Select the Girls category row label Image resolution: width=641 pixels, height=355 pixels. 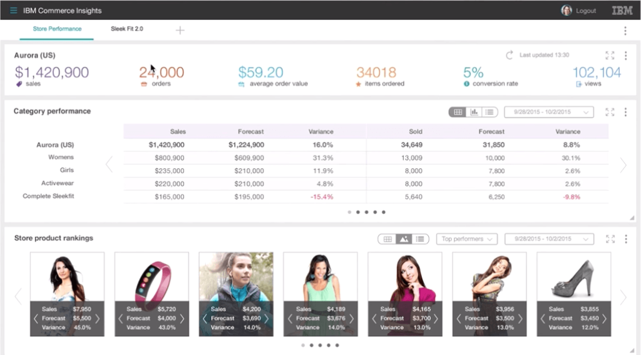click(66, 170)
